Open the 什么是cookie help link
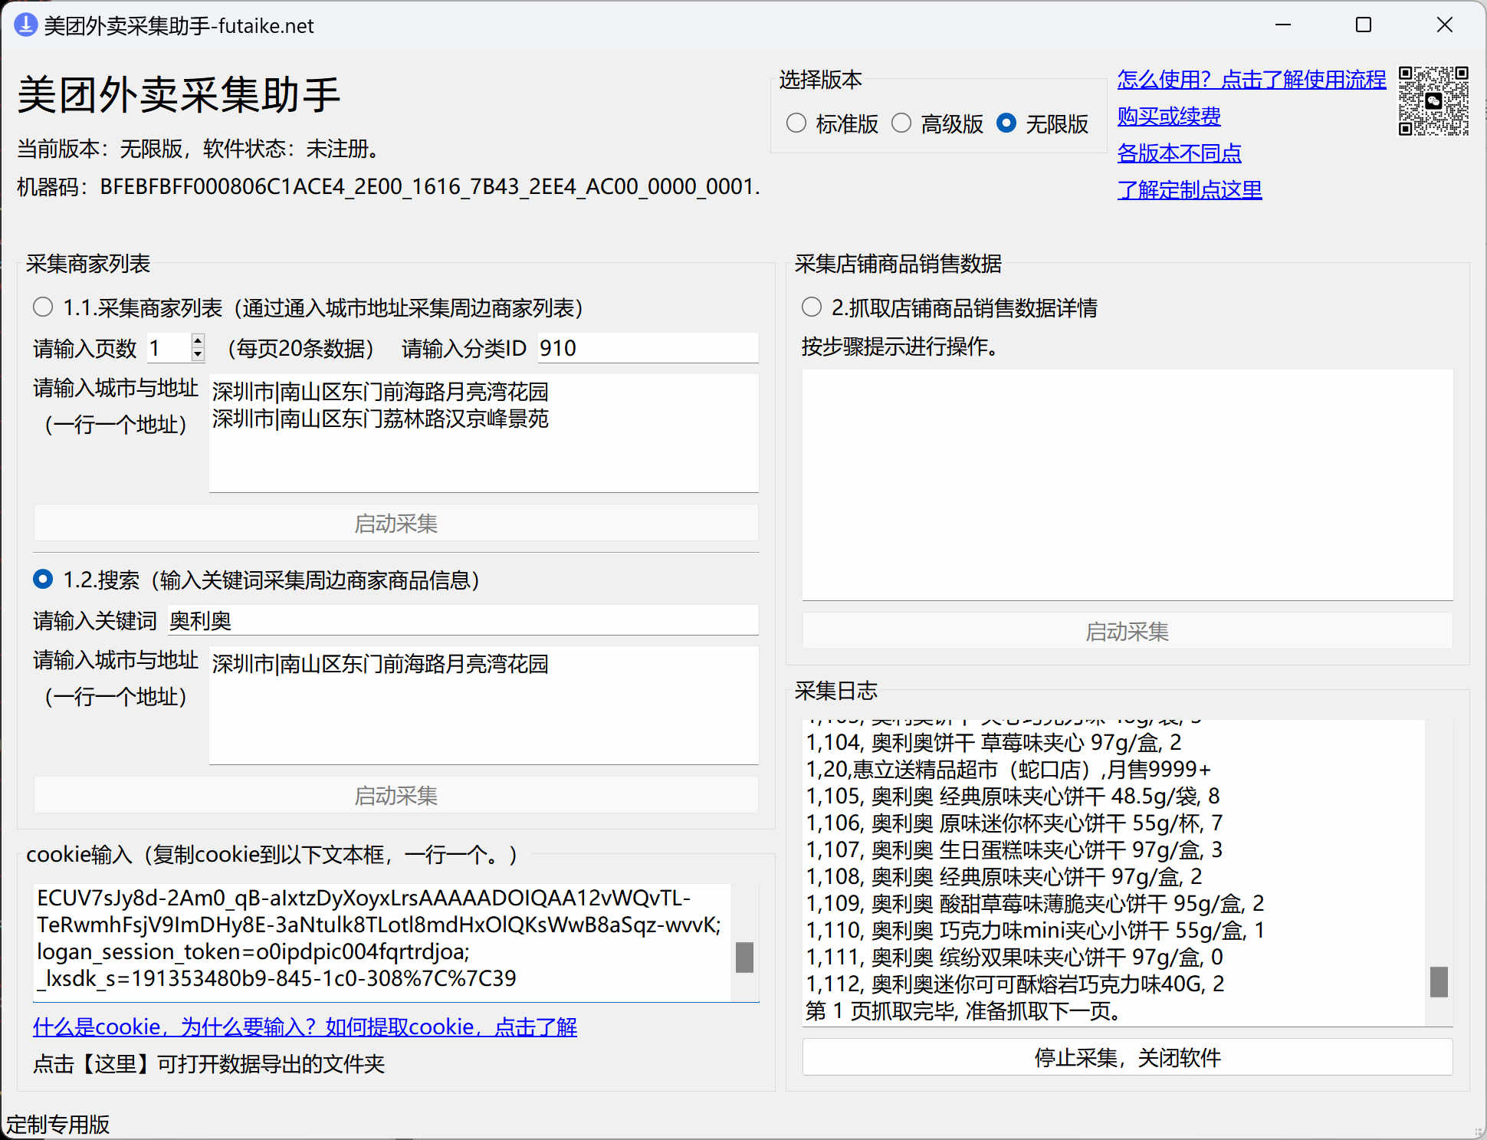 point(304,1027)
